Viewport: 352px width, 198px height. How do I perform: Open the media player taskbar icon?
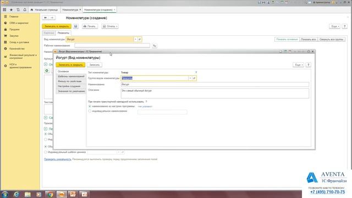click(39, 194)
